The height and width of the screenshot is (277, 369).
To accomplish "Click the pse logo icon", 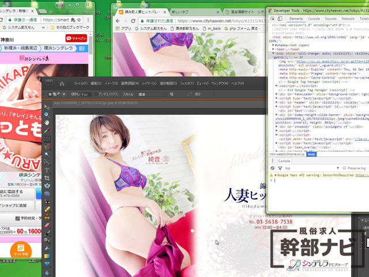I will tap(49, 83).
